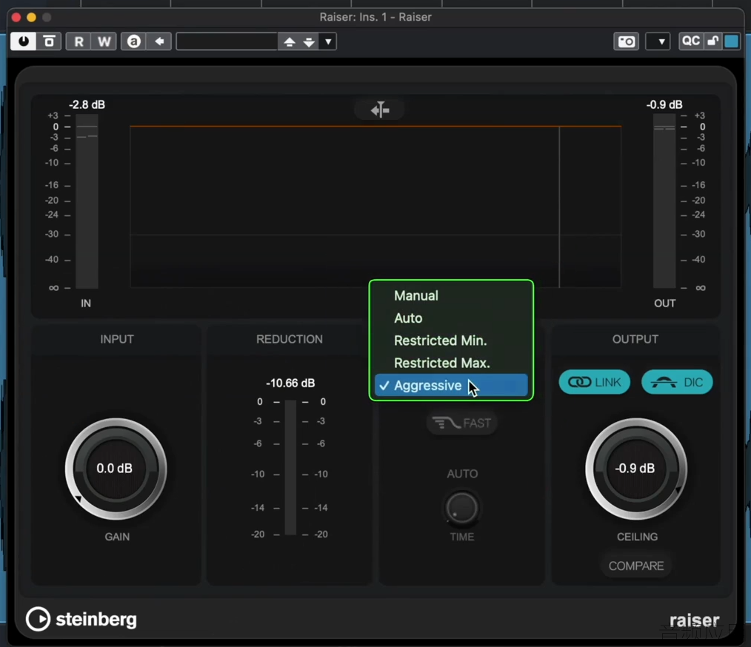Bypass the Raiser plugin with power button
This screenshot has height=647, width=751.
coord(23,41)
